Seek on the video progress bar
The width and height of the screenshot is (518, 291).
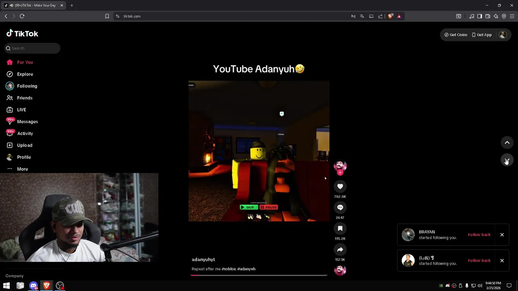[x=259, y=275]
